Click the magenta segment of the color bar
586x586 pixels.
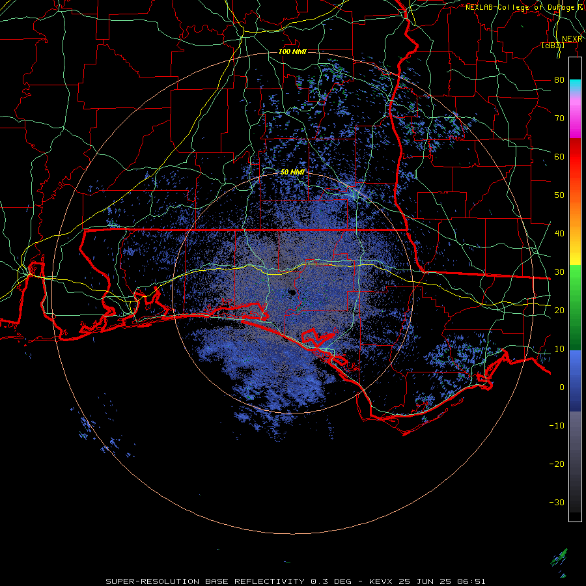coord(575,123)
